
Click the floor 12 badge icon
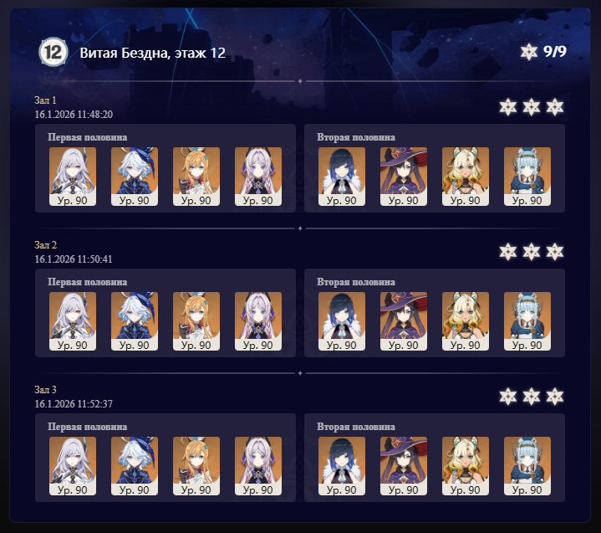click(x=53, y=52)
